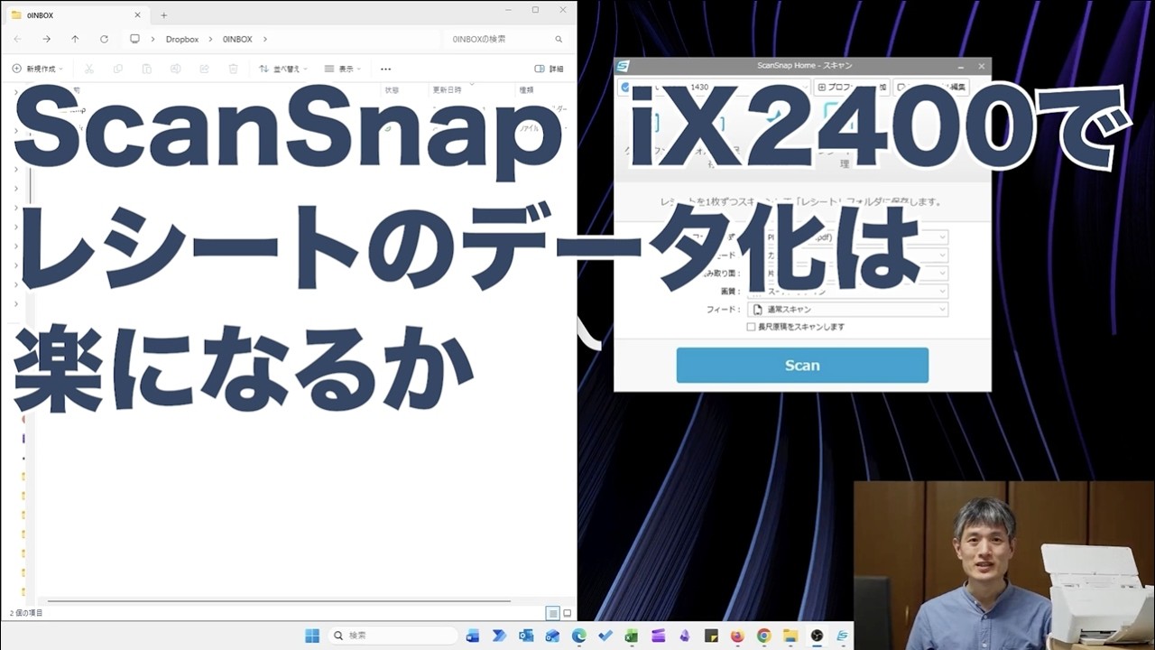Image resolution: width=1155 pixels, height=650 pixels.
Task: Click the search magnifier icon in Explorer
Action: point(559,39)
